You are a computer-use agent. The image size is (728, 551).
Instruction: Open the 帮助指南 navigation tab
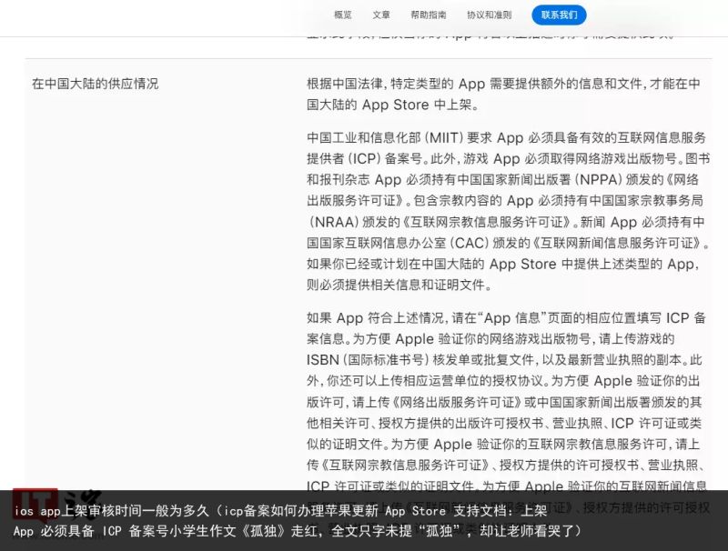[x=428, y=15]
